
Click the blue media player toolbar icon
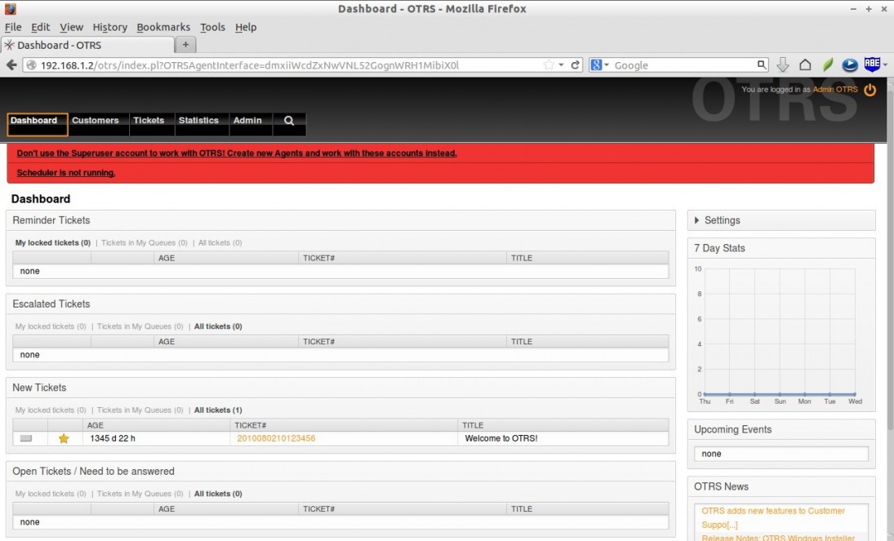[x=848, y=64]
